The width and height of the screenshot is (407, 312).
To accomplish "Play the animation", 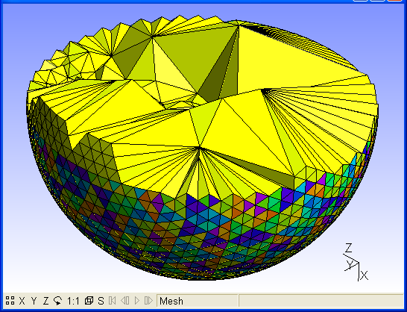I will pos(137,301).
